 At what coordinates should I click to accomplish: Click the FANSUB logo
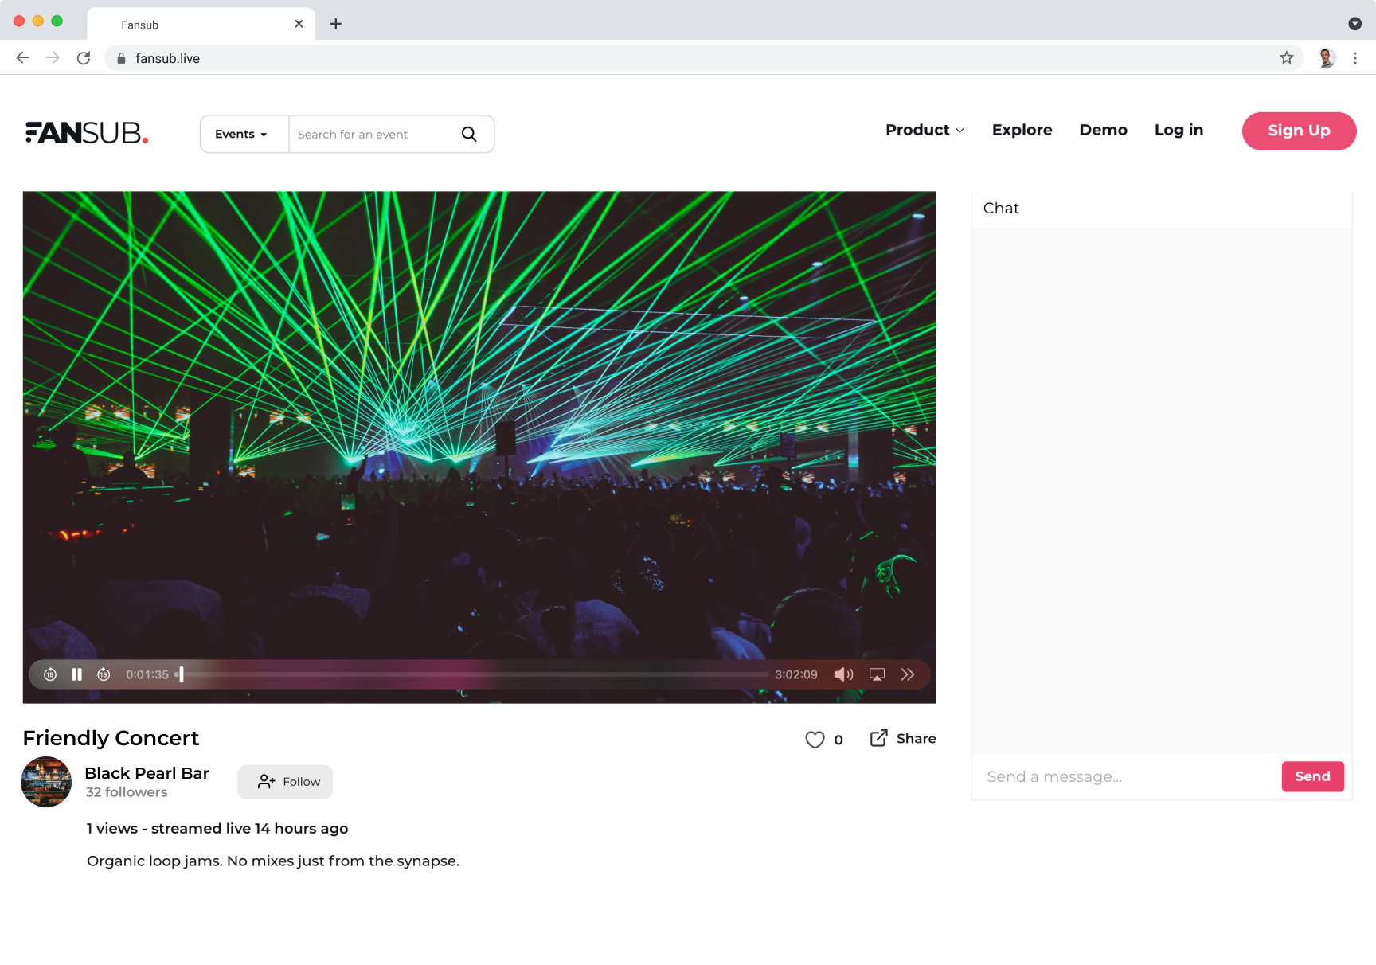[87, 132]
